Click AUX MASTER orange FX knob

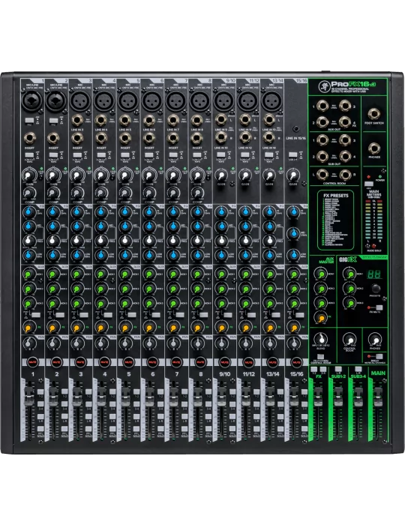click(x=321, y=317)
